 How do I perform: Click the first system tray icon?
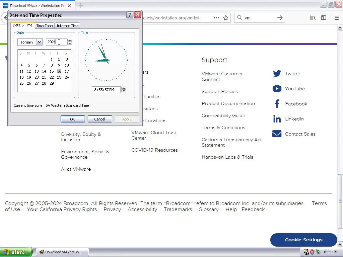pos(306,252)
